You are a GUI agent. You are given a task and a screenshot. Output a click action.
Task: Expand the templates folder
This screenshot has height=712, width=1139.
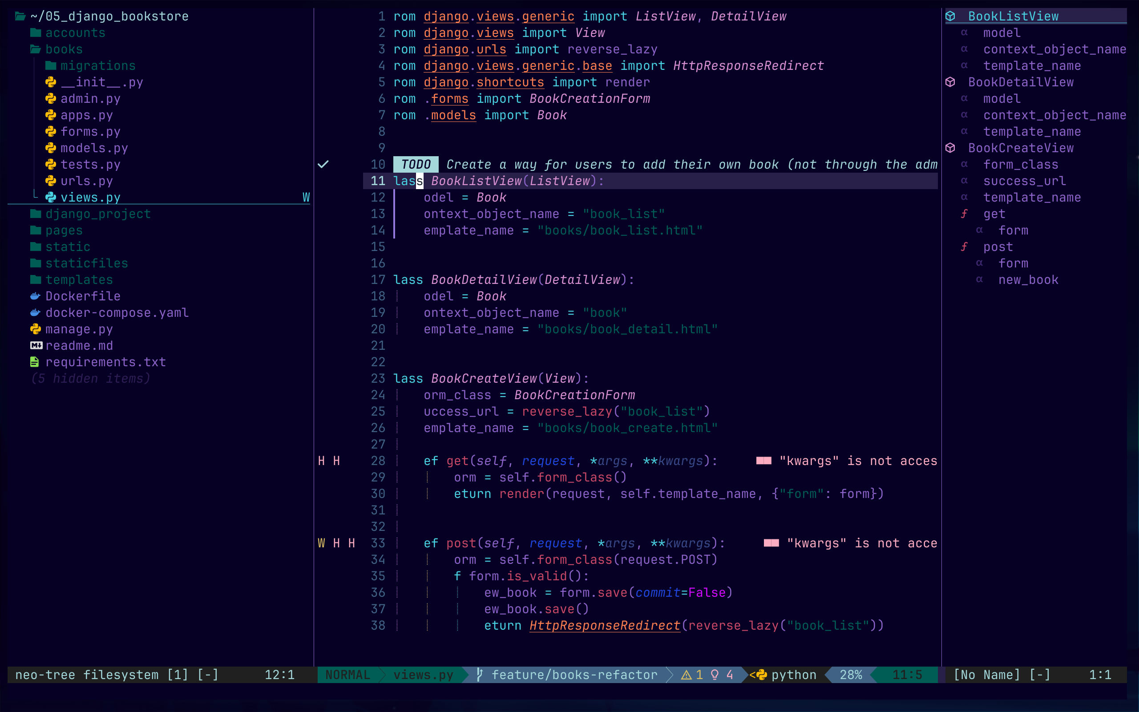36,280
